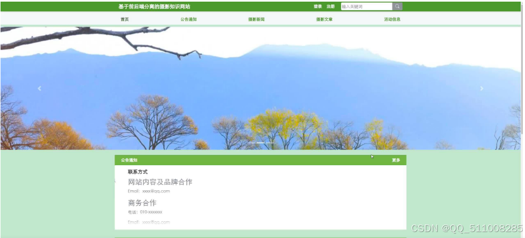525x238 pixels.
Task: Click the first Email xxxx@qq.com line
Action: [149, 191]
